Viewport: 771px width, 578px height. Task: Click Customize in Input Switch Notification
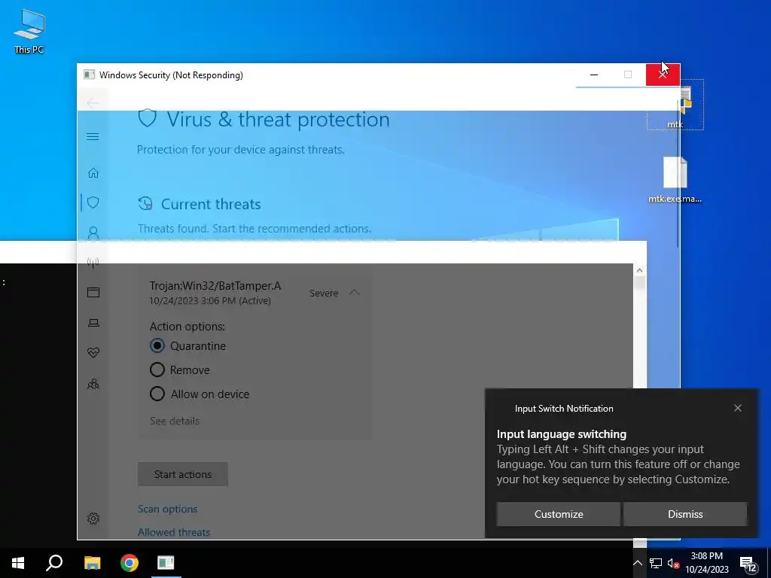[x=559, y=514]
